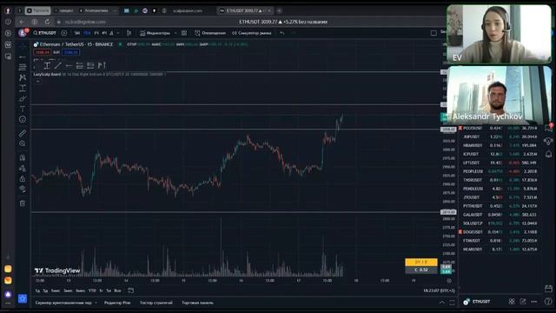The width and height of the screenshot is (556, 313).
Task: Switch to the ETHUSDT 3099.77 browser tab
Action: pyautogui.click(x=245, y=10)
